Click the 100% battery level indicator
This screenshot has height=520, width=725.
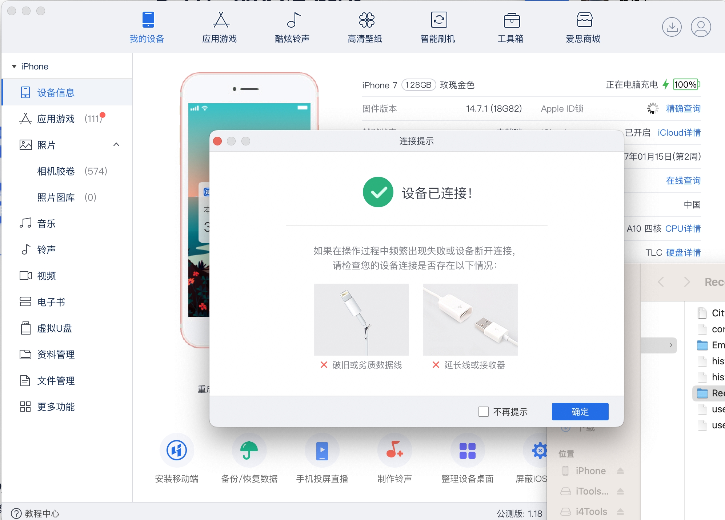[x=686, y=85]
